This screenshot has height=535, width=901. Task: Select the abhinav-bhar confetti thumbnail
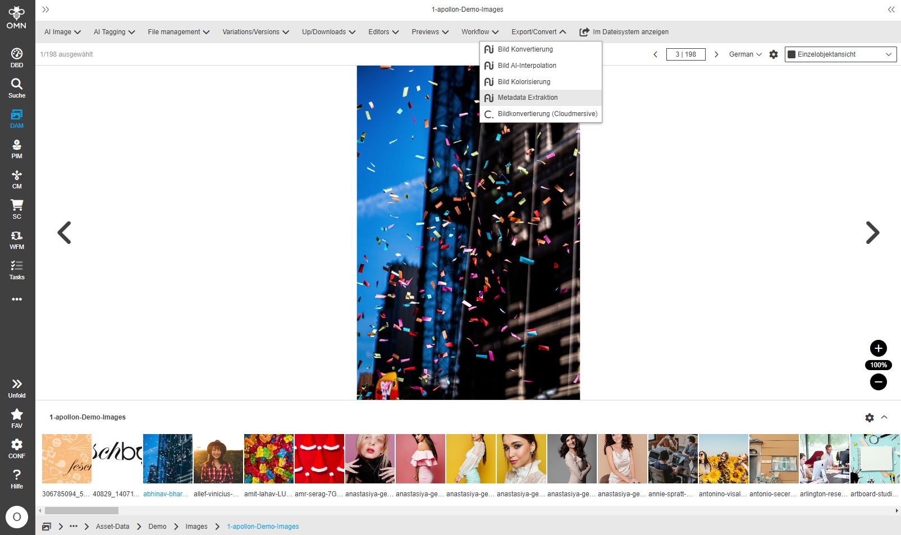pyautogui.click(x=168, y=459)
